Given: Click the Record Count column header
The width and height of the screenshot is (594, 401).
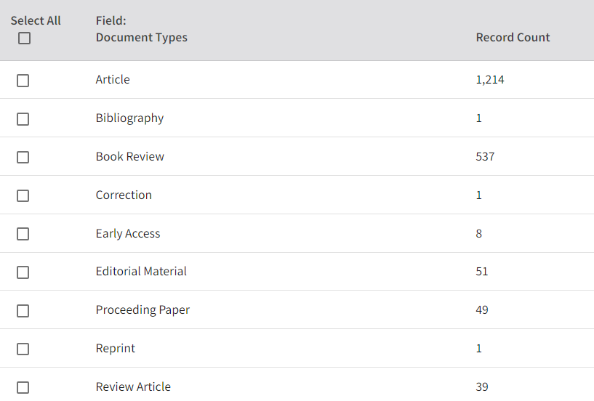Looking at the screenshot, I should point(513,38).
